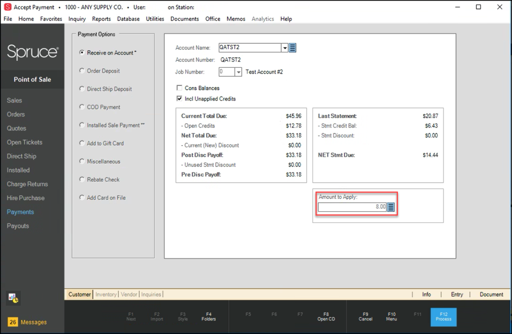Screen dimensions: 512x334
Task: Click the F4 Folders button
Action: point(209,317)
